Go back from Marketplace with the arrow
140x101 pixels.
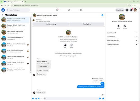(x=3, y=15)
